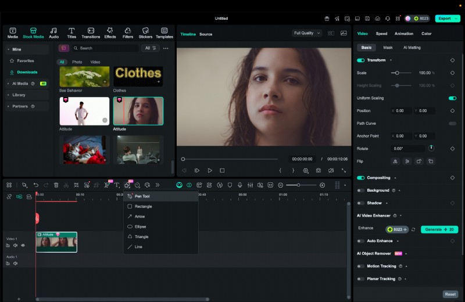The width and height of the screenshot is (465, 302).
Task: Switch to the Animation tab
Action: (x=404, y=34)
